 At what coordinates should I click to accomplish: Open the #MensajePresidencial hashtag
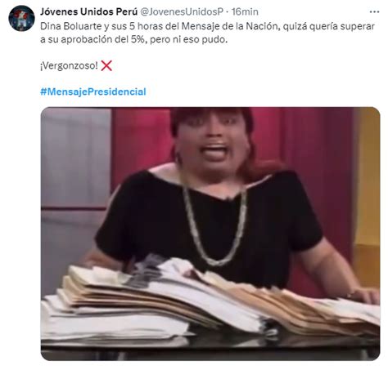tap(93, 91)
